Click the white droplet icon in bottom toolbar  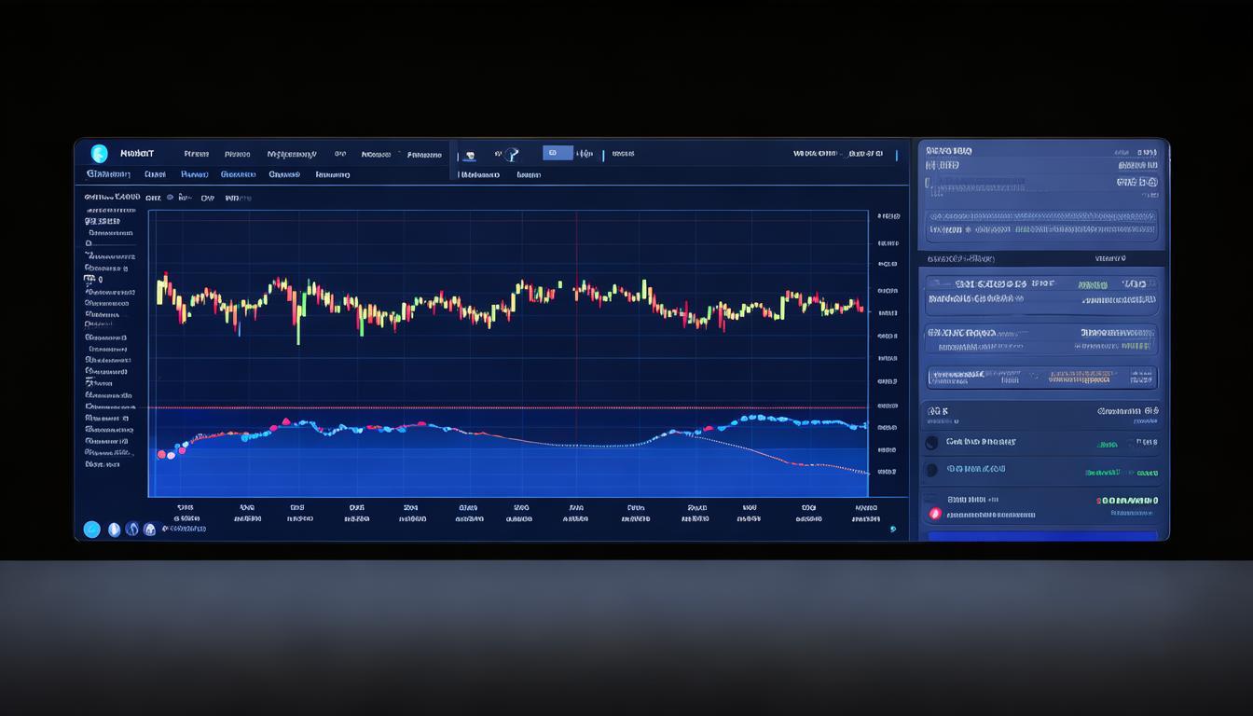point(115,530)
